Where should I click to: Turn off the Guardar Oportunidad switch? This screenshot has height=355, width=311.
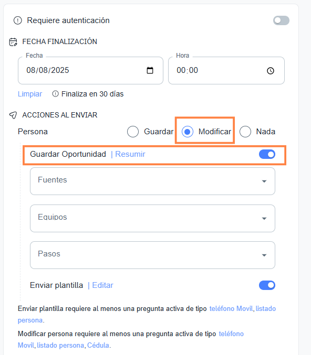267,154
